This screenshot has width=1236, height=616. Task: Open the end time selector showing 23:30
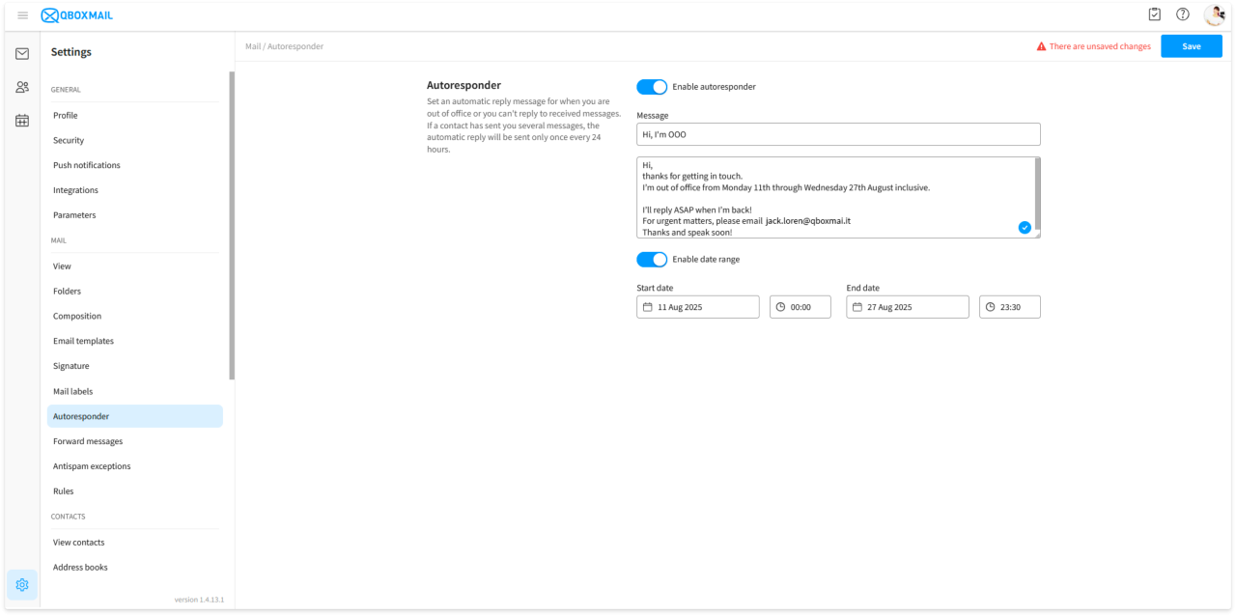(x=1009, y=307)
